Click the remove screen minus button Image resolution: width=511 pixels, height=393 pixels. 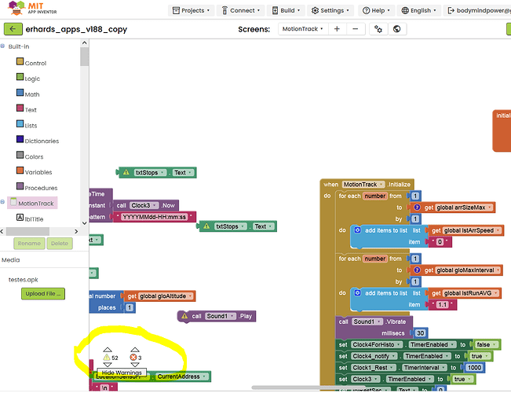tap(356, 28)
